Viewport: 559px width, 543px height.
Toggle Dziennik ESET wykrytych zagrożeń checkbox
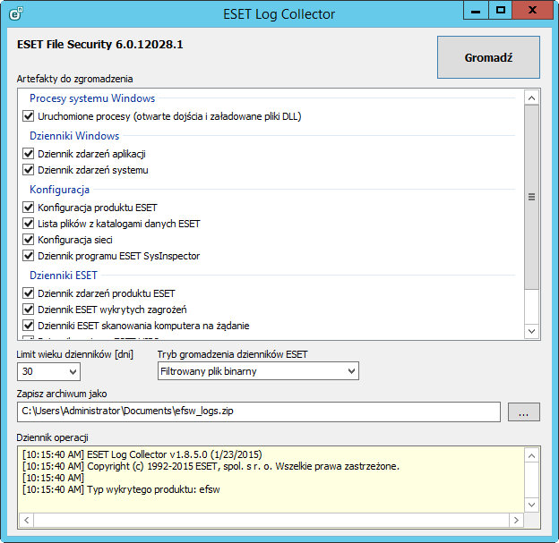click(x=29, y=310)
